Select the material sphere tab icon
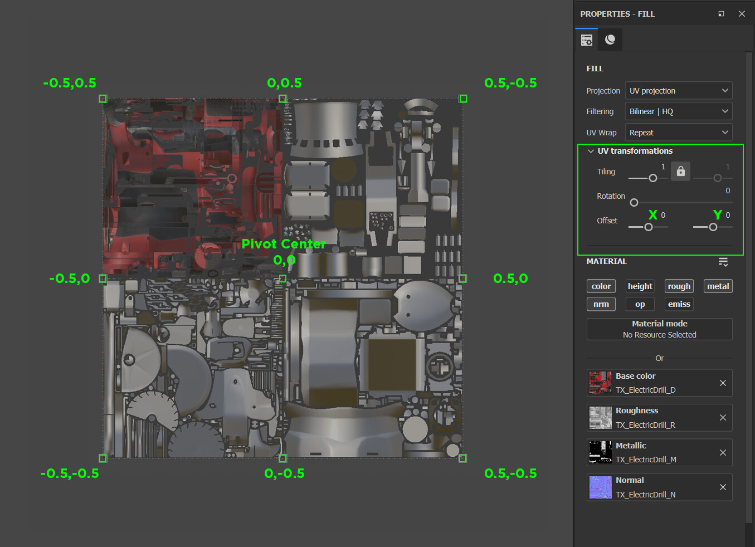755x547 pixels. coord(610,39)
